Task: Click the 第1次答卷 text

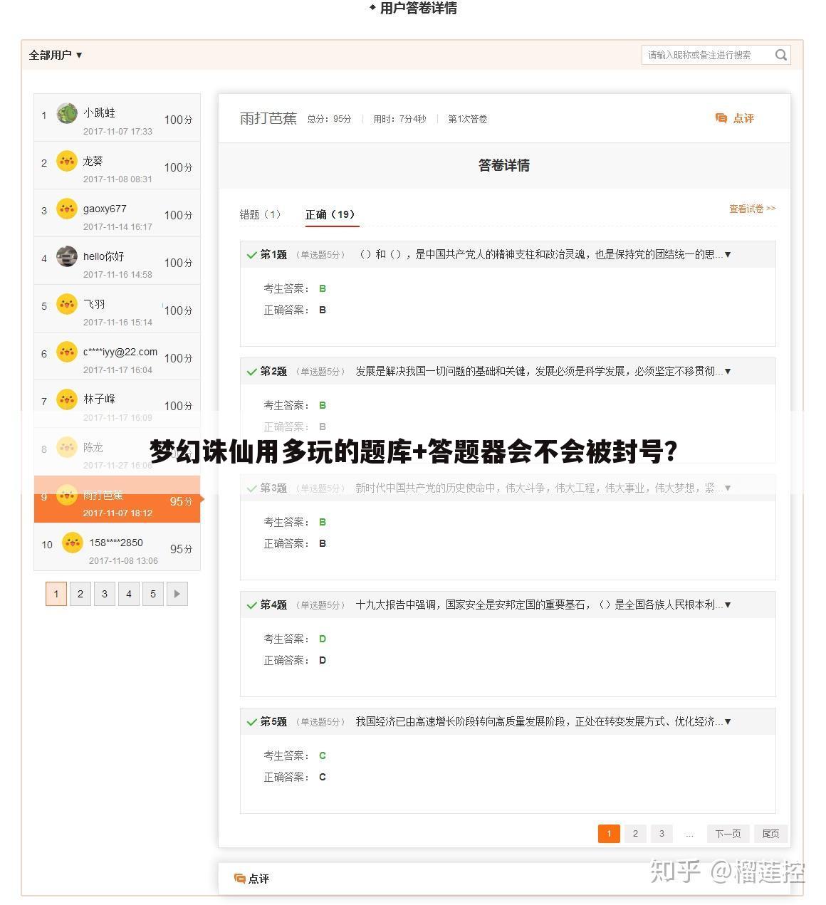Action: (468, 119)
